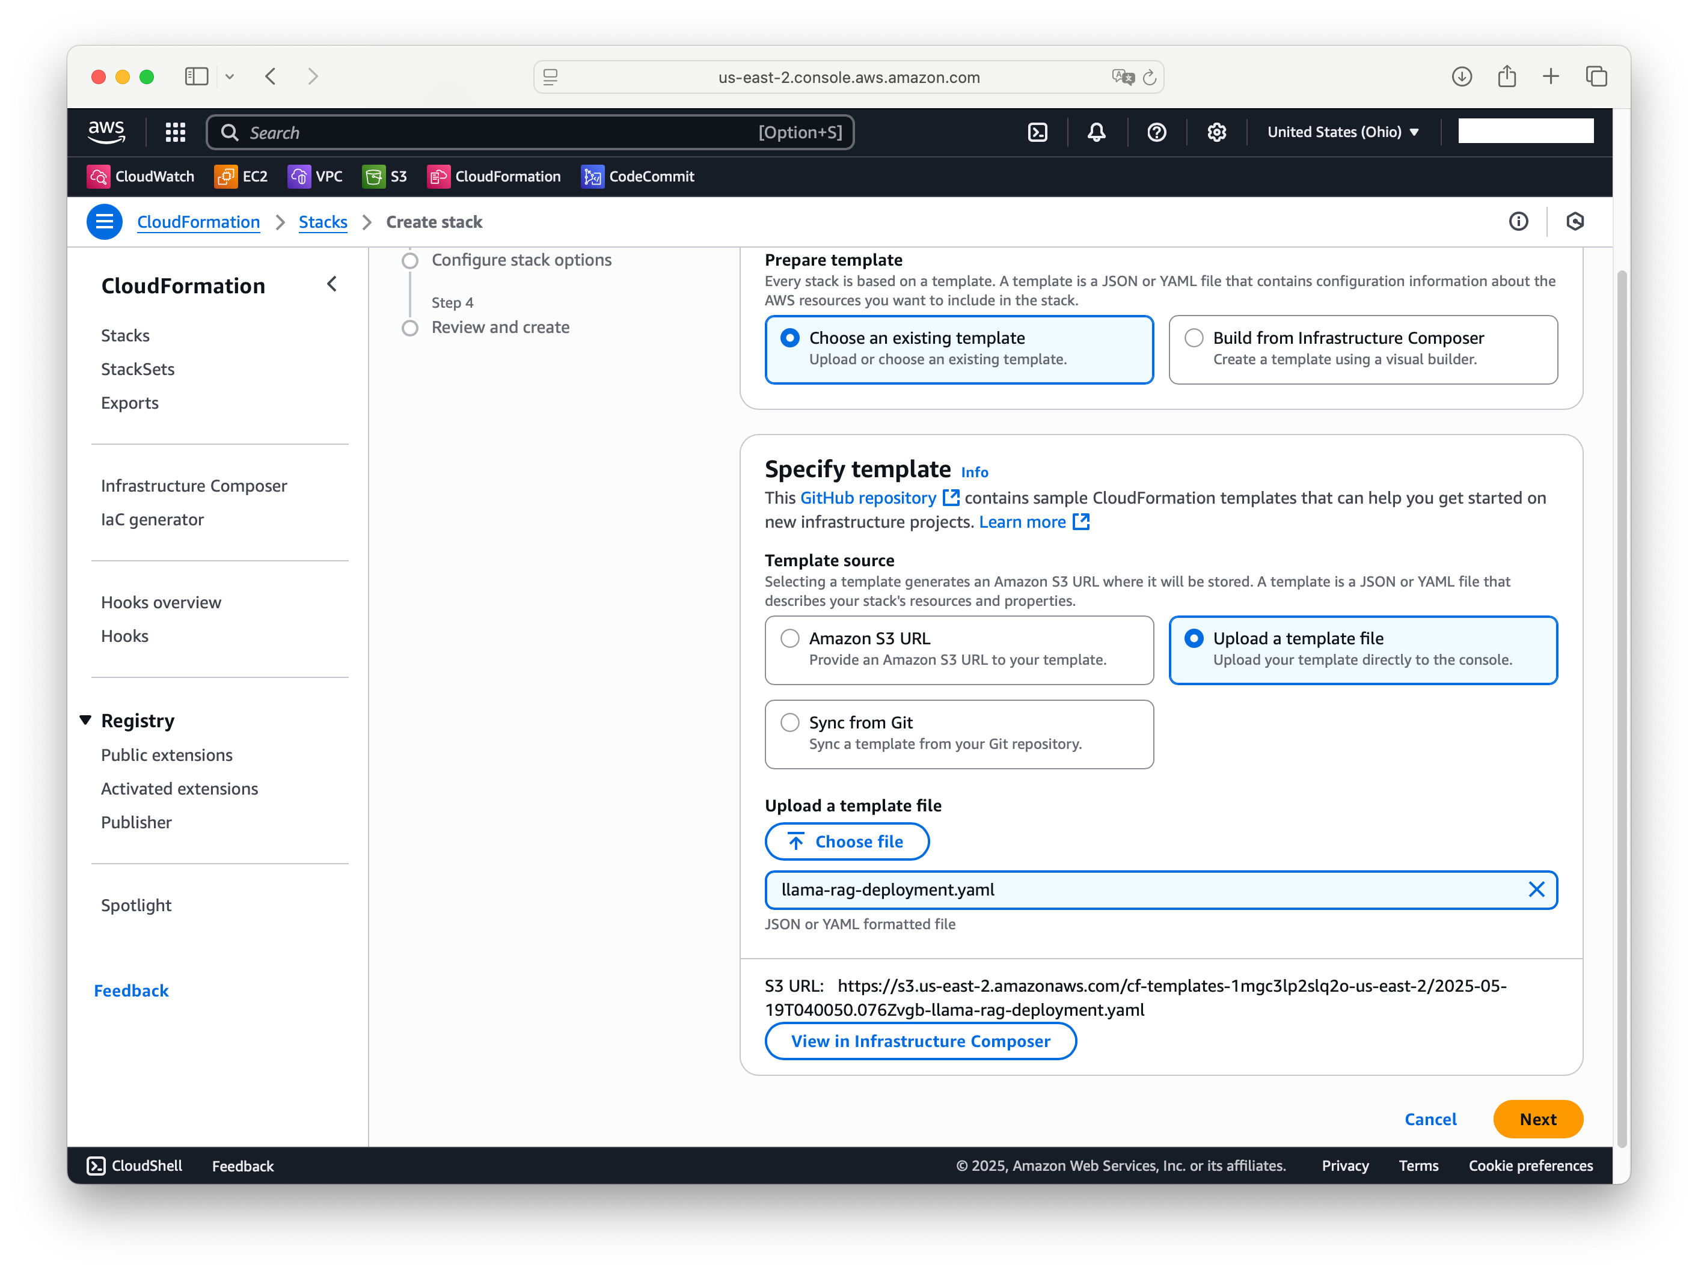Image resolution: width=1698 pixels, height=1273 pixels.
Task: Open the settings gear icon
Action: (x=1216, y=132)
